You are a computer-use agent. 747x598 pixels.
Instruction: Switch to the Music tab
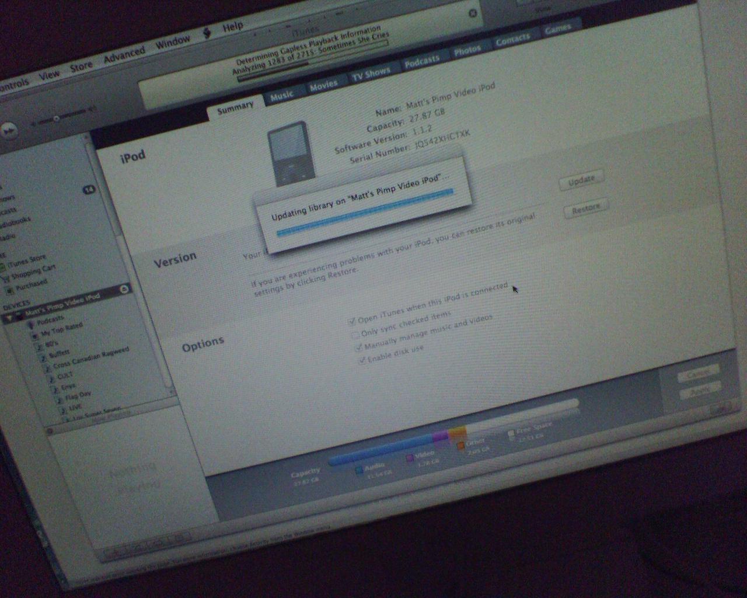pyautogui.click(x=282, y=95)
